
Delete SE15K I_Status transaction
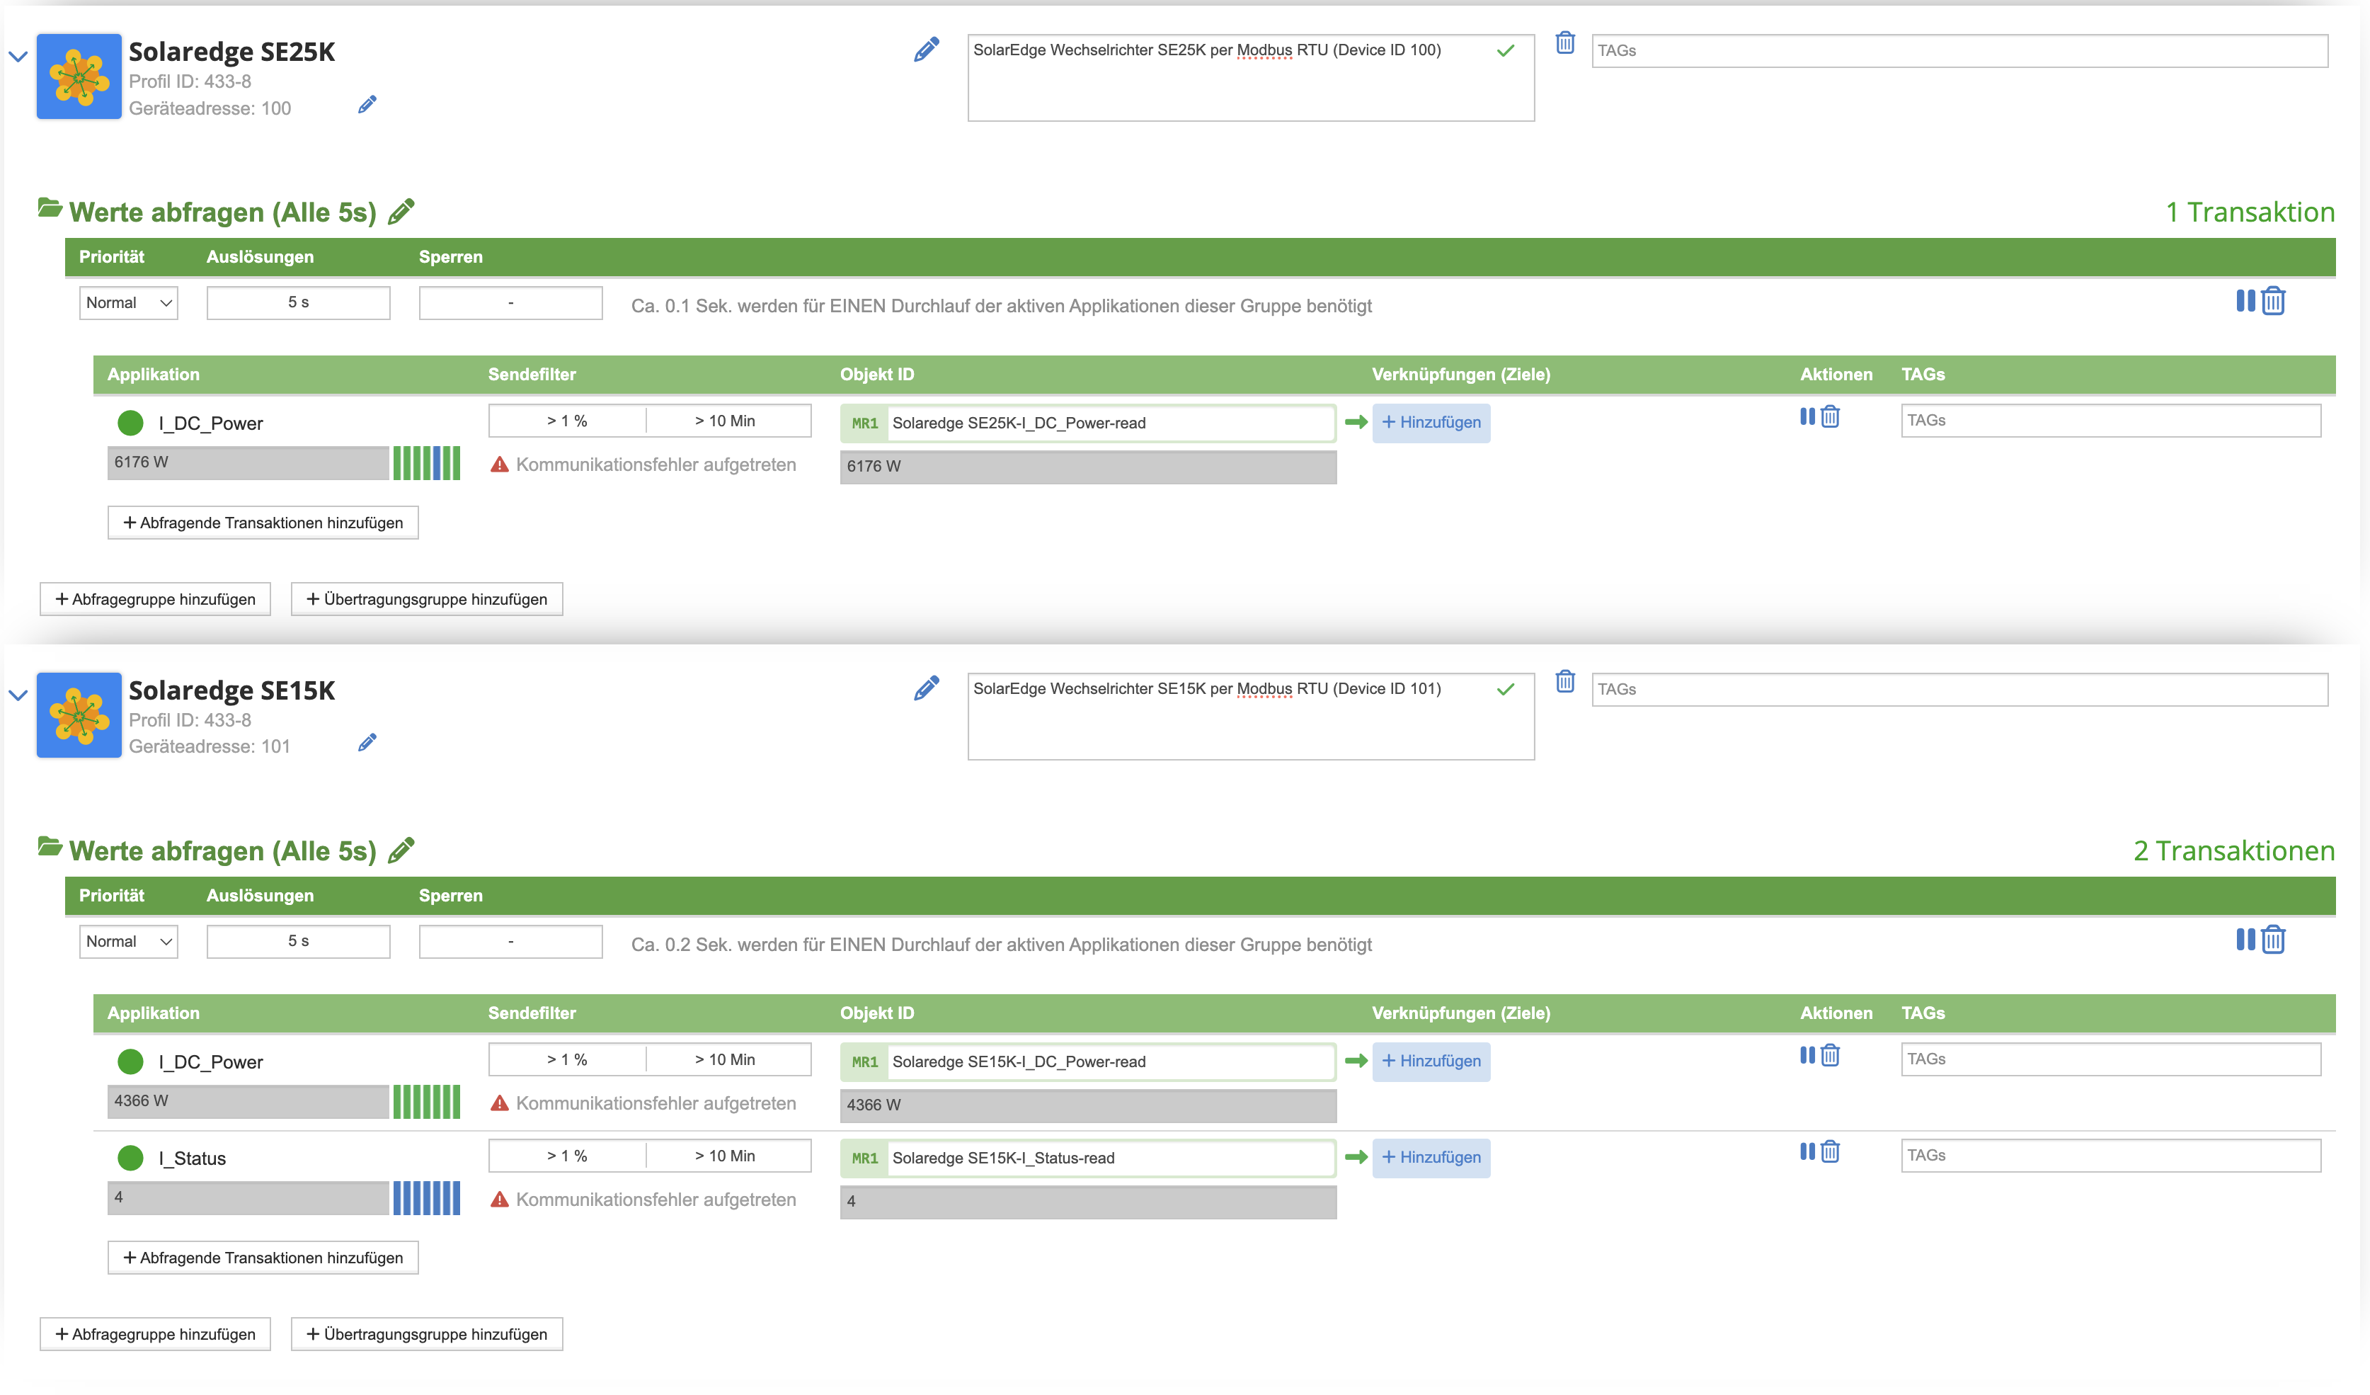coord(1830,1151)
